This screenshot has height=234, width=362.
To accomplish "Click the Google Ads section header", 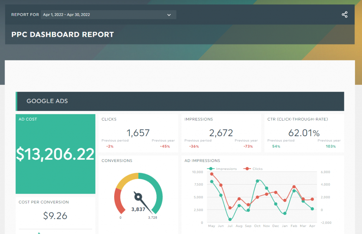I will pos(180,101).
